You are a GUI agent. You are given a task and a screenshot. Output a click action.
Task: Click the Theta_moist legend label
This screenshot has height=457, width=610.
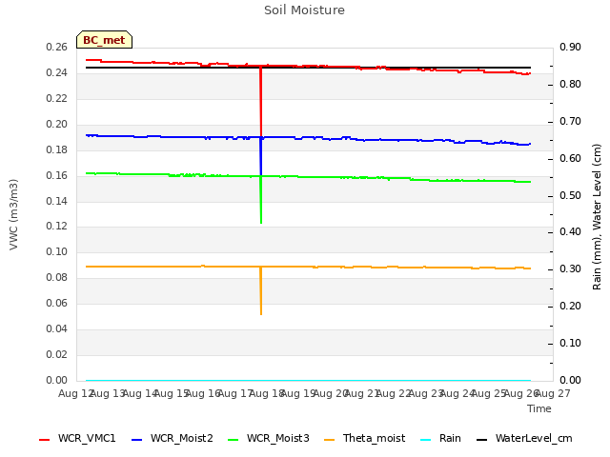point(374,438)
